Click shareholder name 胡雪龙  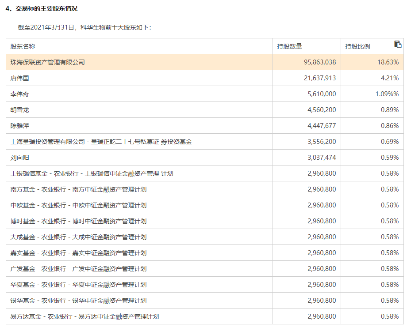pyautogui.click(x=19, y=110)
